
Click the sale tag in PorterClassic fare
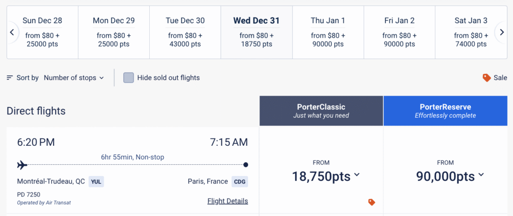[371, 202]
